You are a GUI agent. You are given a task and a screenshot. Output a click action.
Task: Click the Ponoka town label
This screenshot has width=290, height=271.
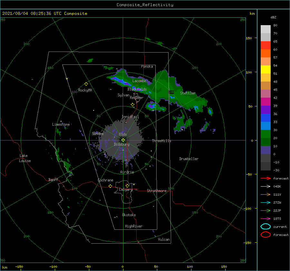click(x=147, y=66)
